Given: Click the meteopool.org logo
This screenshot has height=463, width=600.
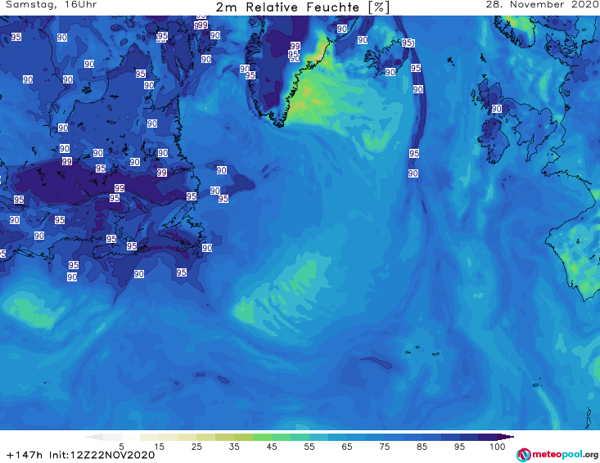Looking at the screenshot, I should pyautogui.click(x=557, y=455).
